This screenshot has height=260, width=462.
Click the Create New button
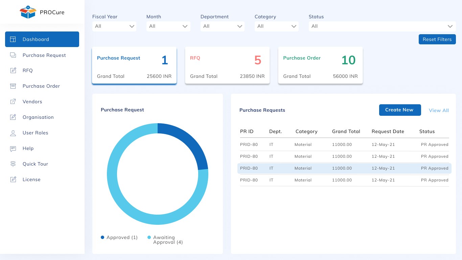(400, 110)
